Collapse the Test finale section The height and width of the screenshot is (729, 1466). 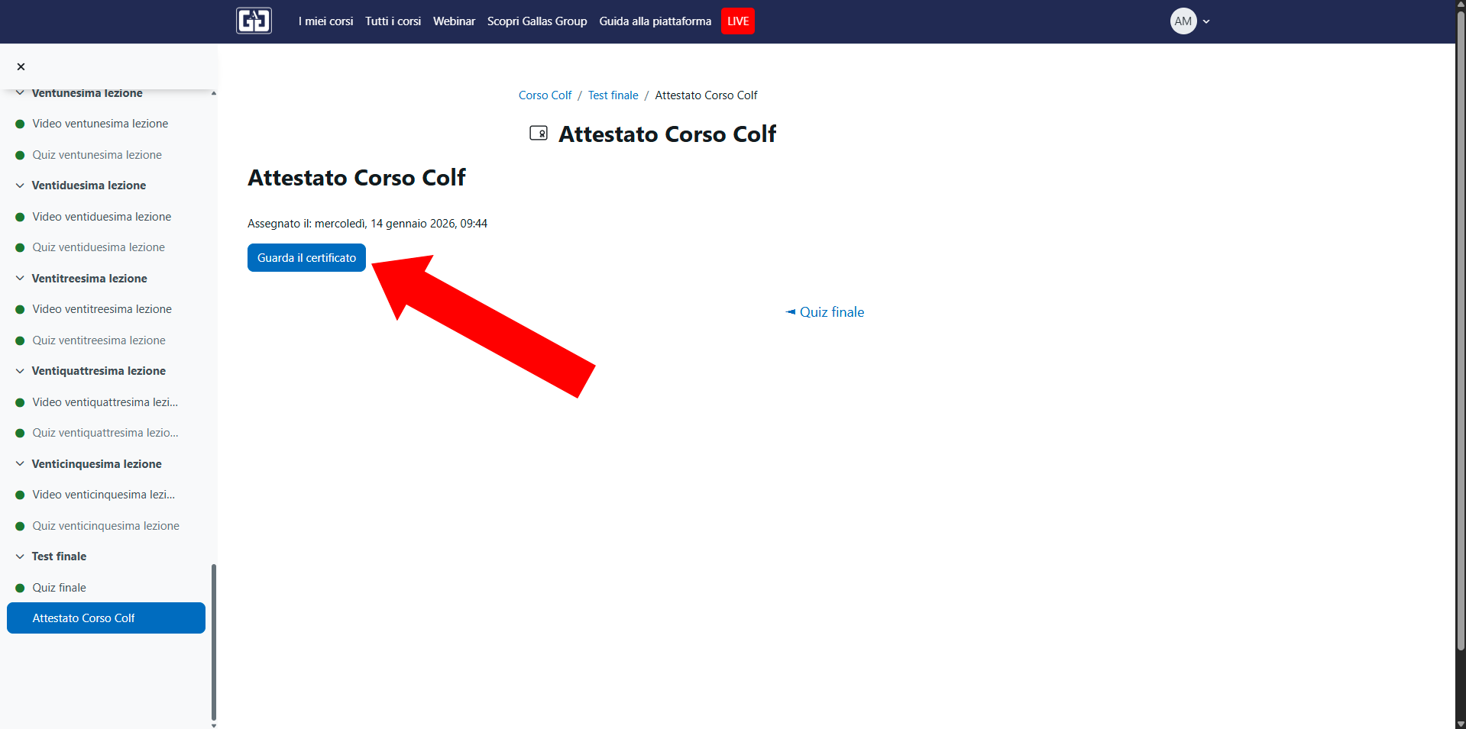20,556
